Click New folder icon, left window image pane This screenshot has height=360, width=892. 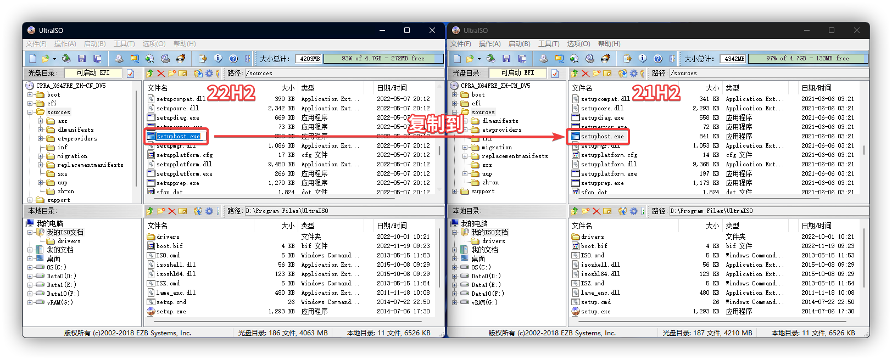tap(172, 73)
